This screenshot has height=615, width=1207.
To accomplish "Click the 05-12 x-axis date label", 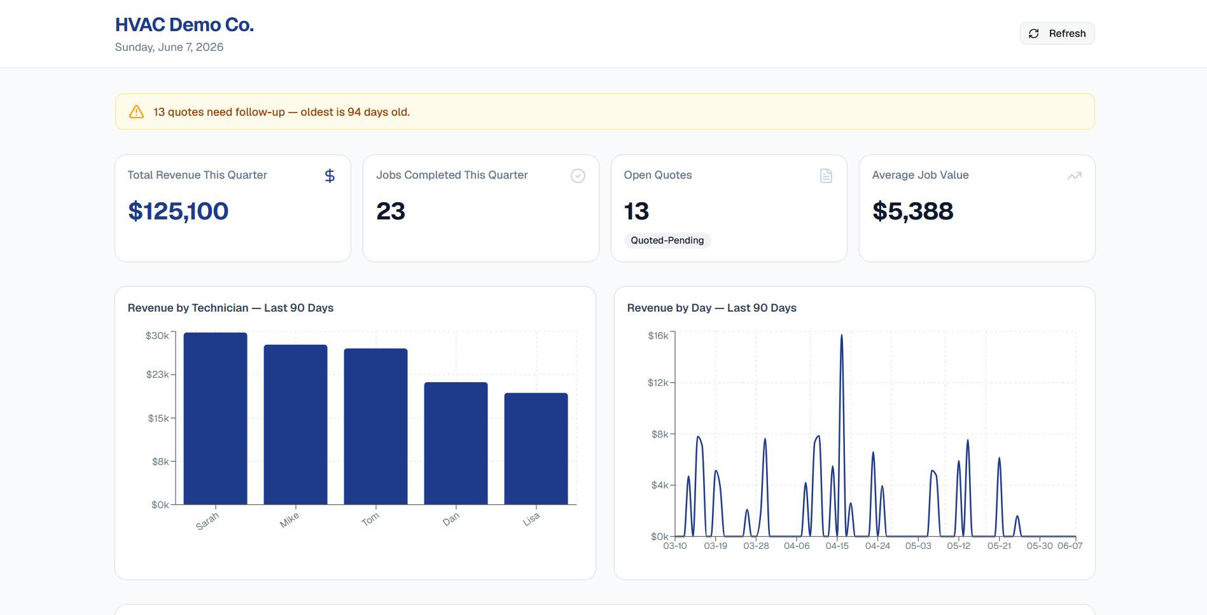I will 959,546.
